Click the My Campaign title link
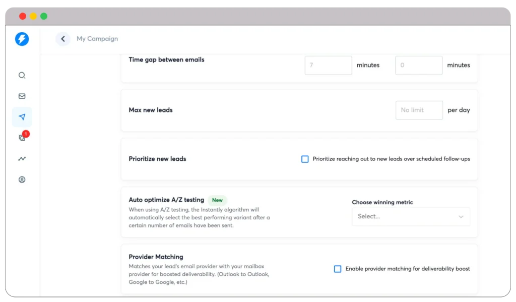 click(x=97, y=39)
